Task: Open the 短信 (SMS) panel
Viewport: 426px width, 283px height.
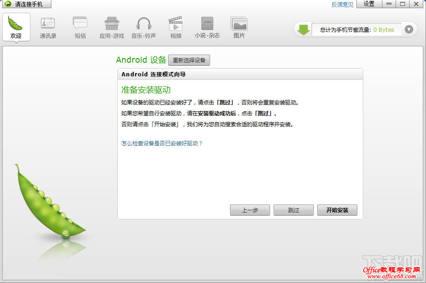Action: (x=80, y=26)
